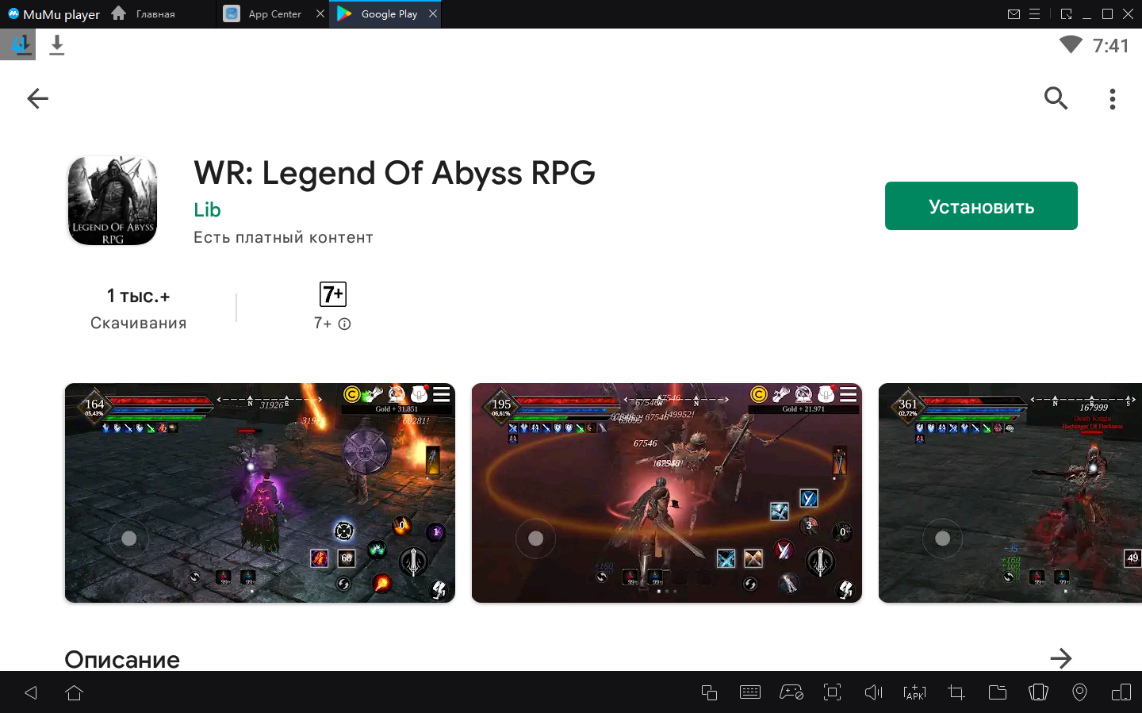Viewport: 1142px width, 713px height.
Task: Open the first gameplay screenshot thumbnail
Action: 260,493
